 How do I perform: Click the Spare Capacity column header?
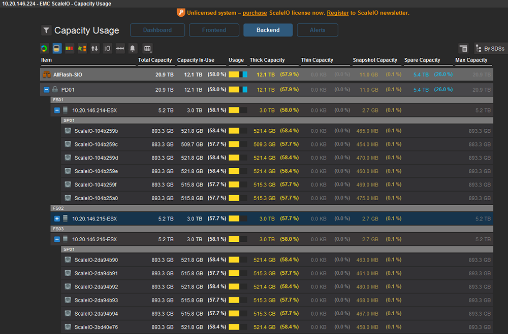422,60
